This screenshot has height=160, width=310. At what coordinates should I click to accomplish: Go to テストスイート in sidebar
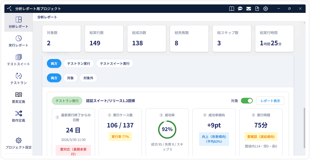(19, 60)
